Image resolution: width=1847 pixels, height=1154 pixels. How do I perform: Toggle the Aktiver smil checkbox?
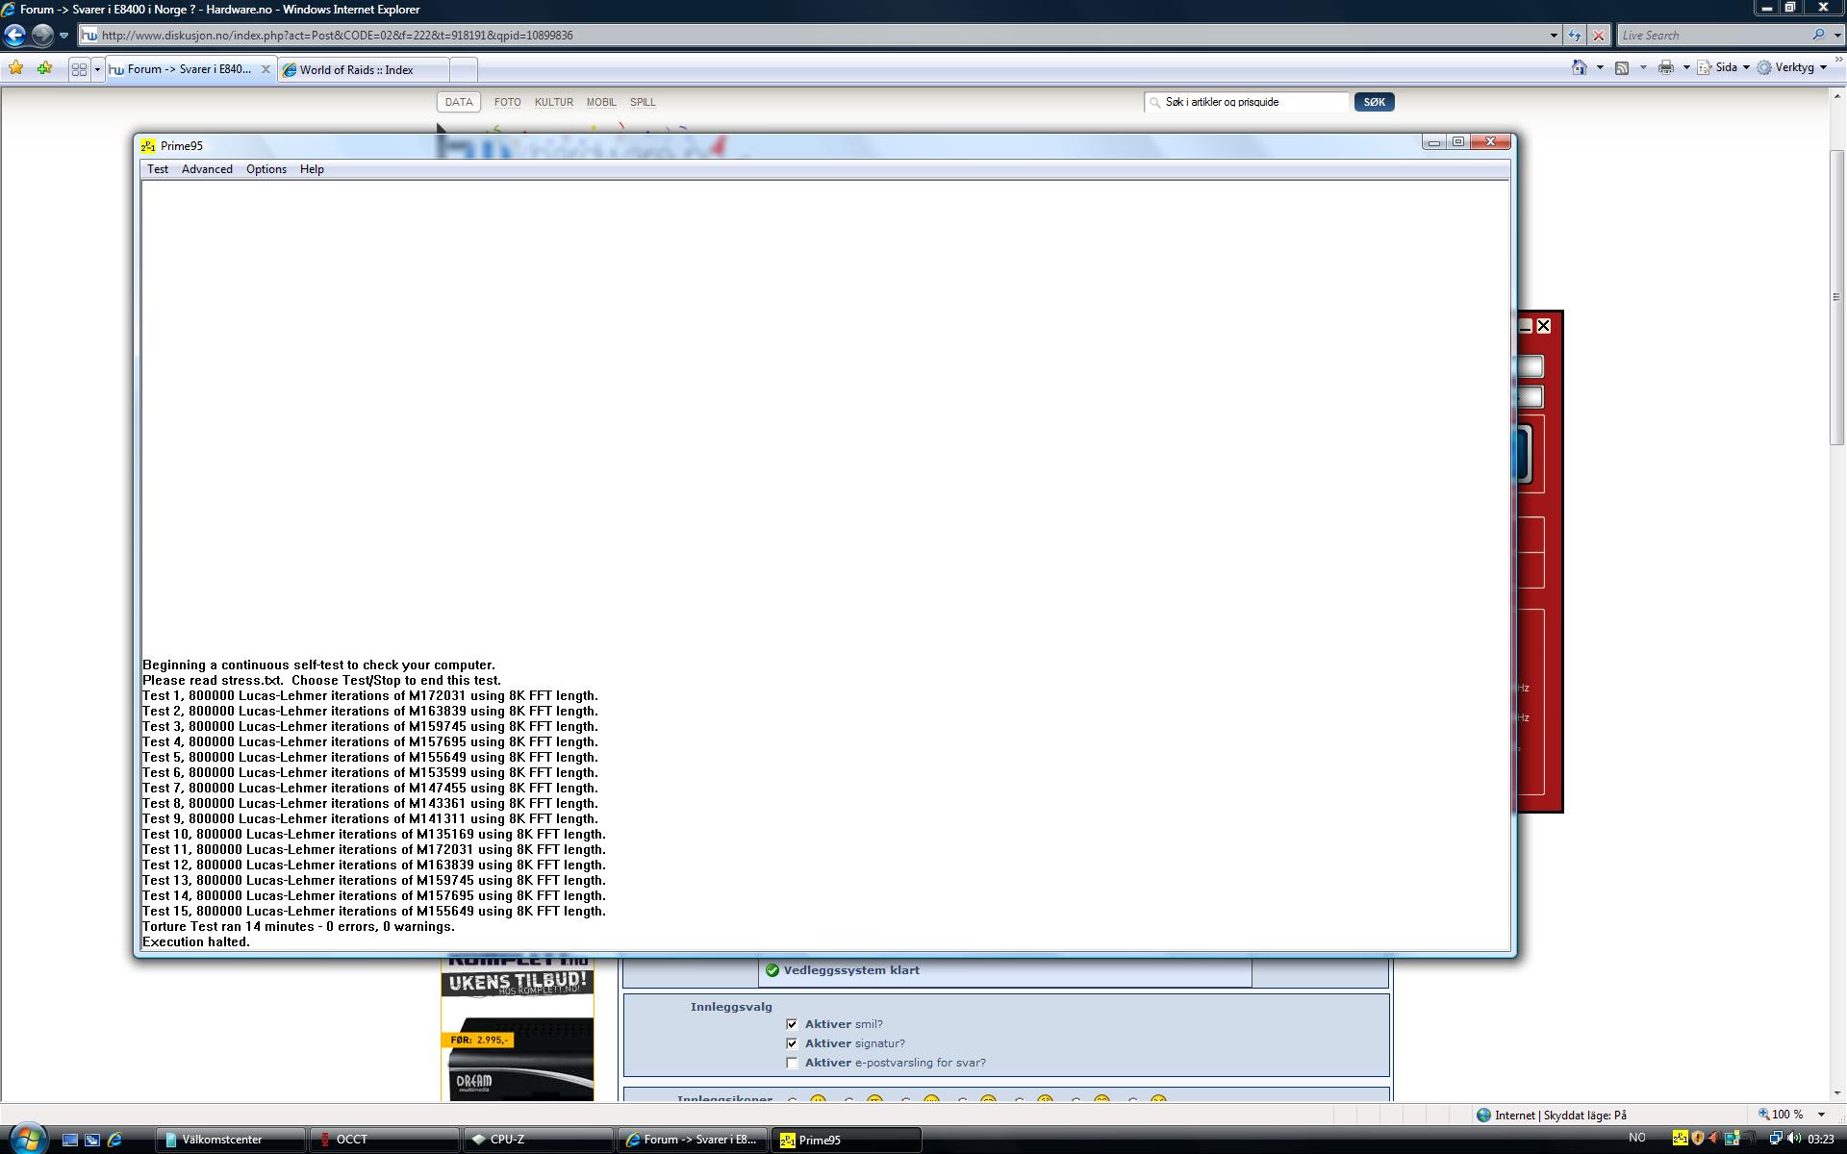[x=792, y=1024]
